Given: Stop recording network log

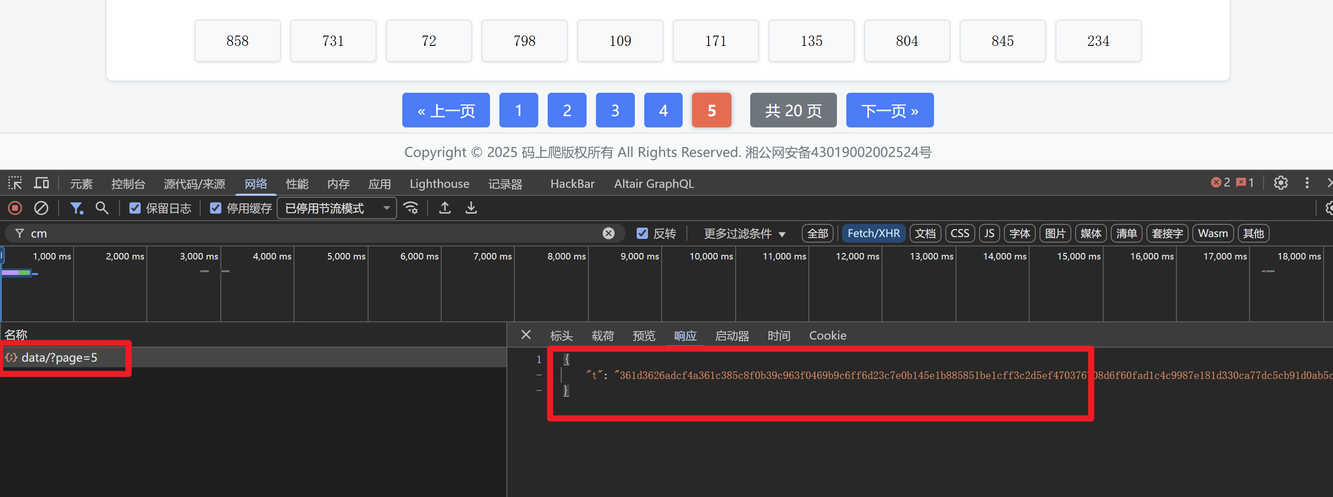Looking at the screenshot, I should 15,208.
